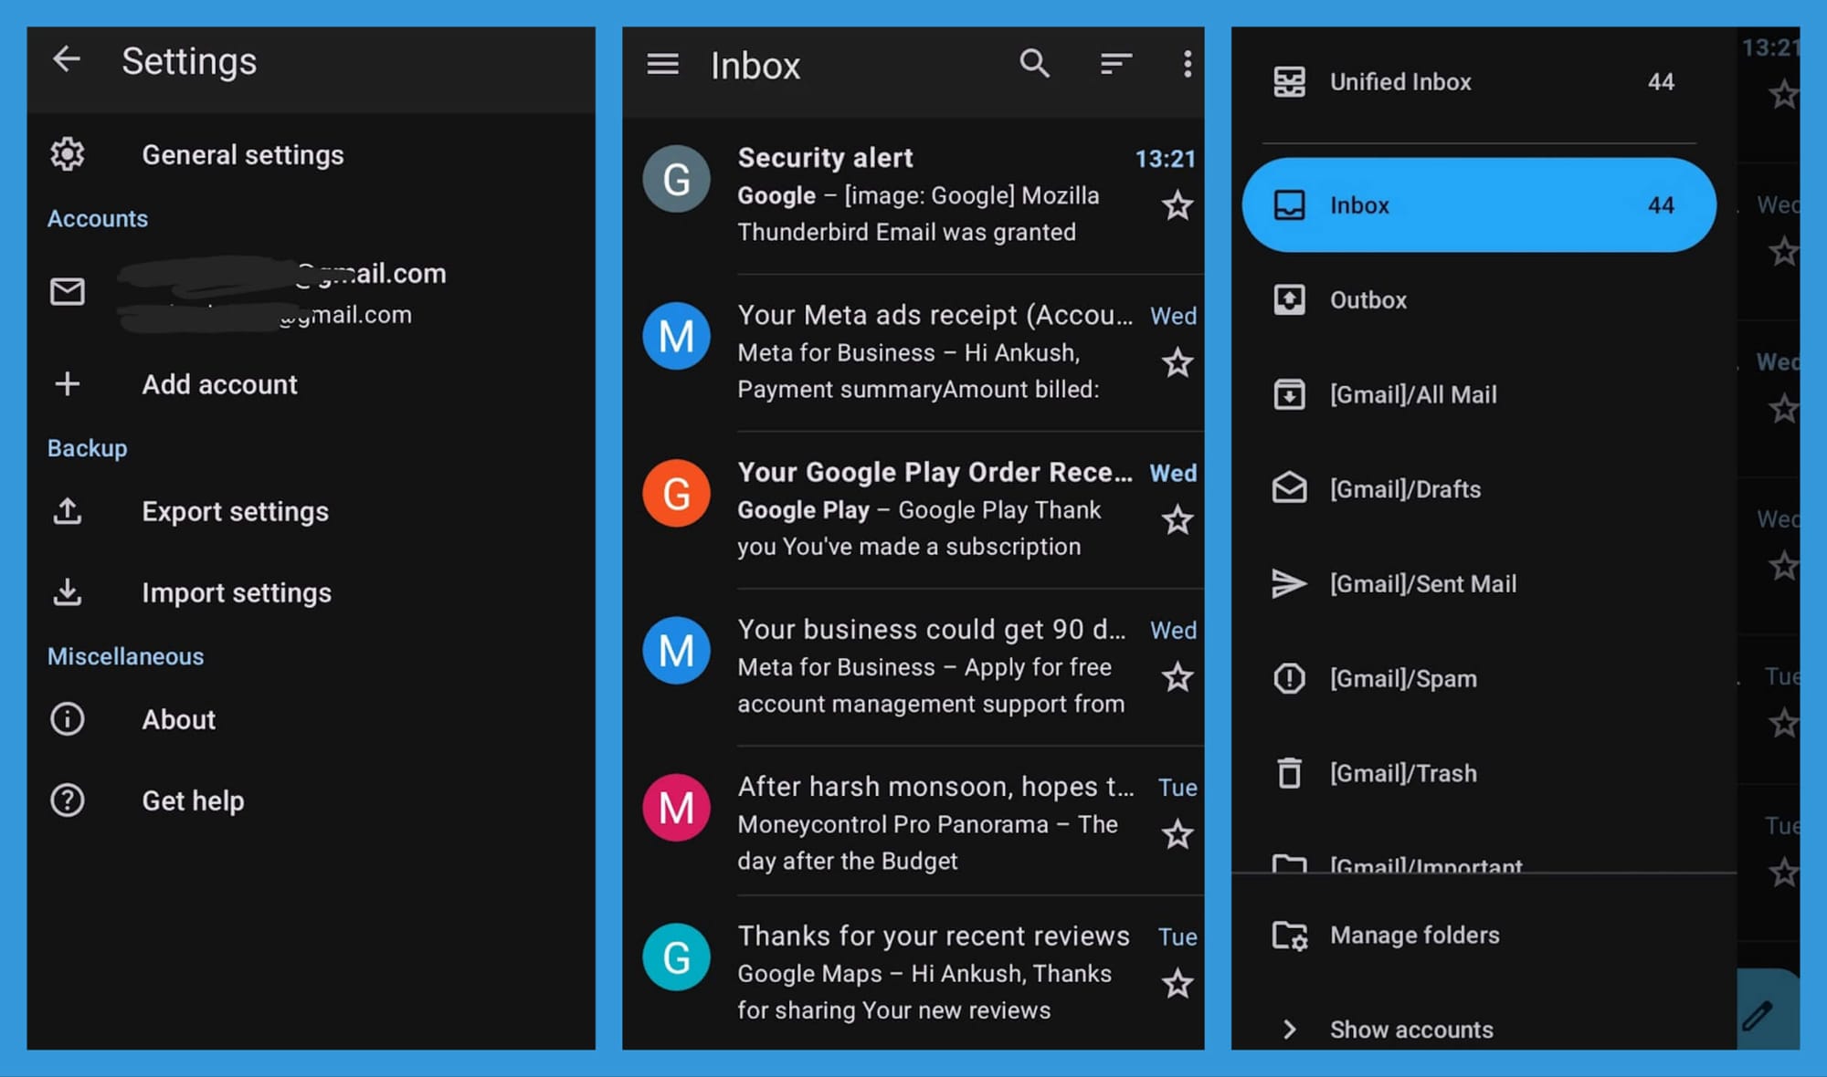The height and width of the screenshot is (1077, 1827).
Task: Select the Import settings download icon
Action: click(x=68, y=592)
